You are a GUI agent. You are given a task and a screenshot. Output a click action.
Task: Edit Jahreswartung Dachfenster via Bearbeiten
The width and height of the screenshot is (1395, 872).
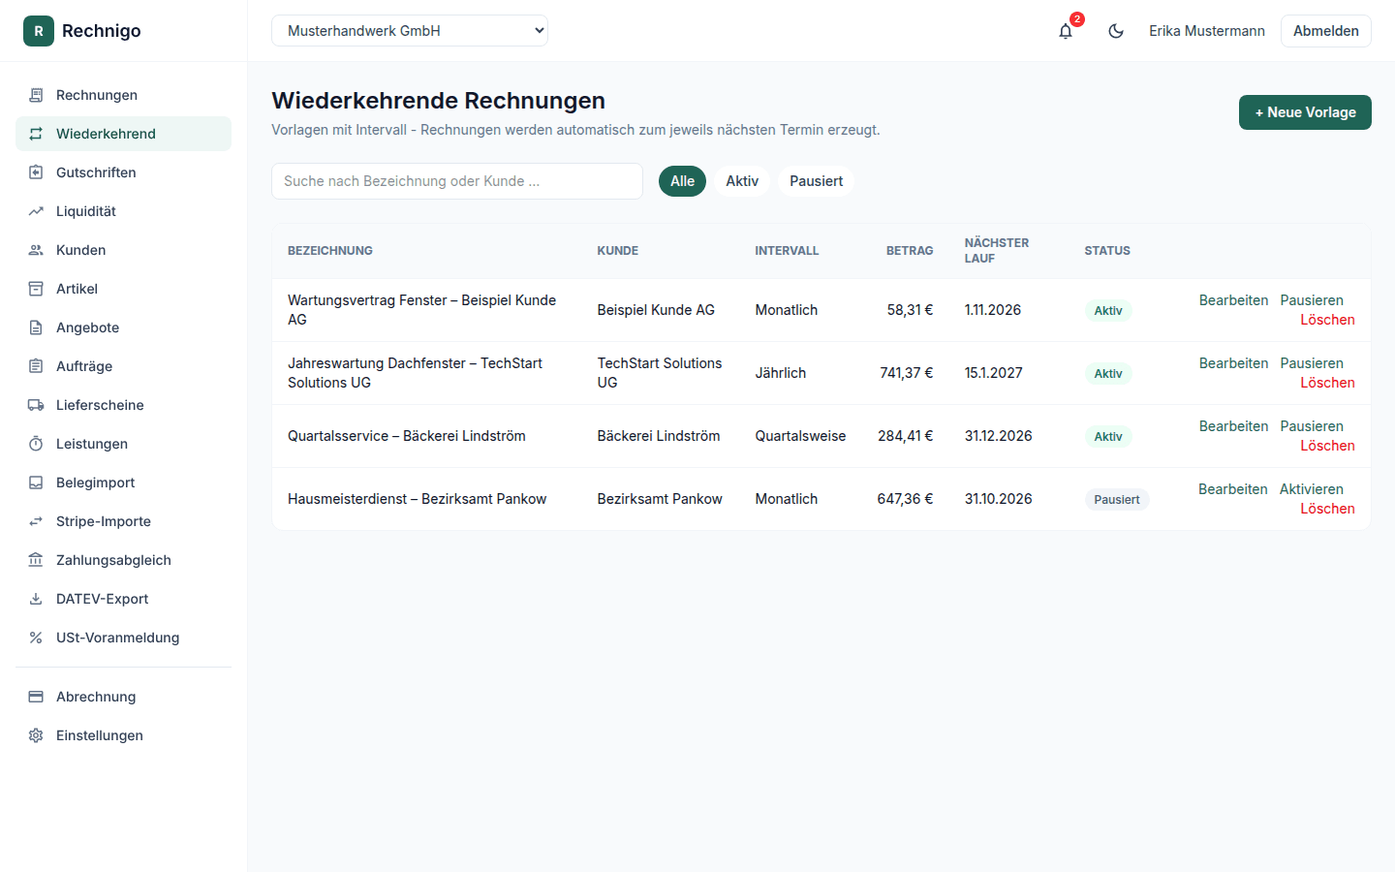[1233, 363]
